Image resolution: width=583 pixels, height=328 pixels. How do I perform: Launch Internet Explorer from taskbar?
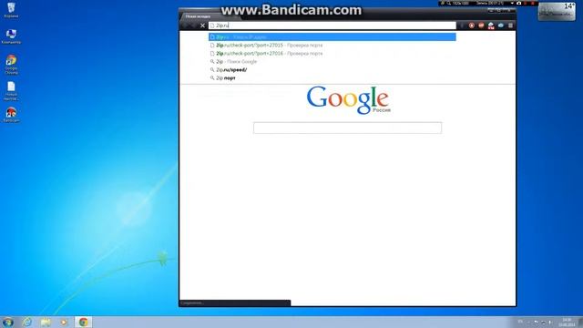pos(26,322)
